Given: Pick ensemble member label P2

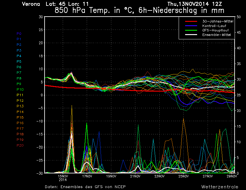Looking at the screenshot, I should [19, 45].
